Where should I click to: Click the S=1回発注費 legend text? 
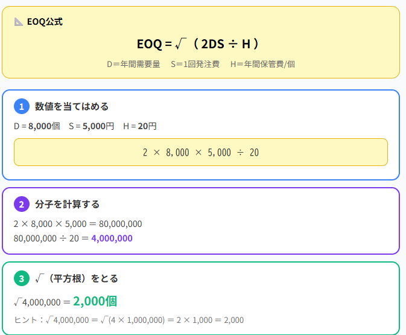(x=195, y=64)
